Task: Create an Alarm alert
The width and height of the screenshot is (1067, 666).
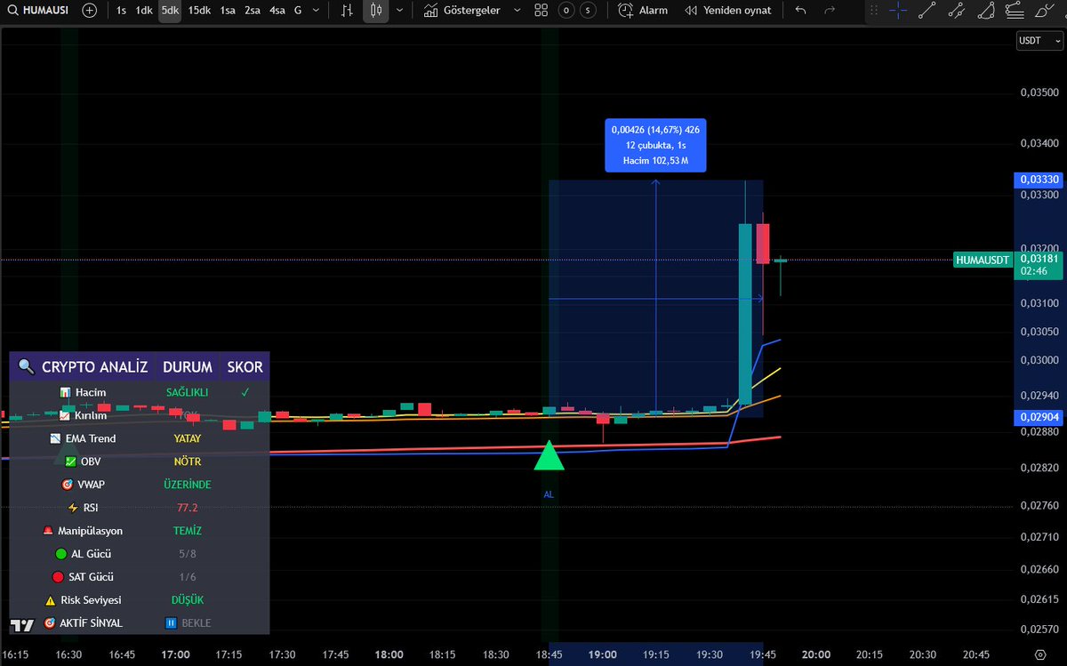Action: click(643, 11)
